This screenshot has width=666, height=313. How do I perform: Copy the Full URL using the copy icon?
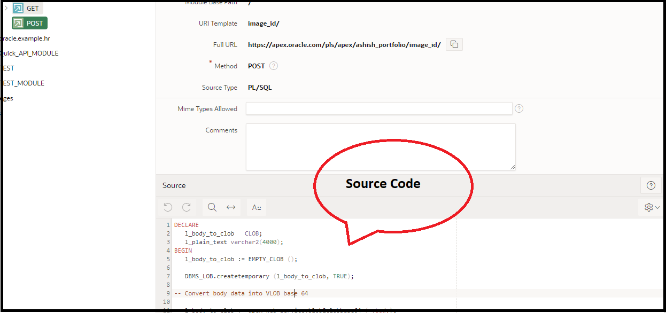coord(454,44)
